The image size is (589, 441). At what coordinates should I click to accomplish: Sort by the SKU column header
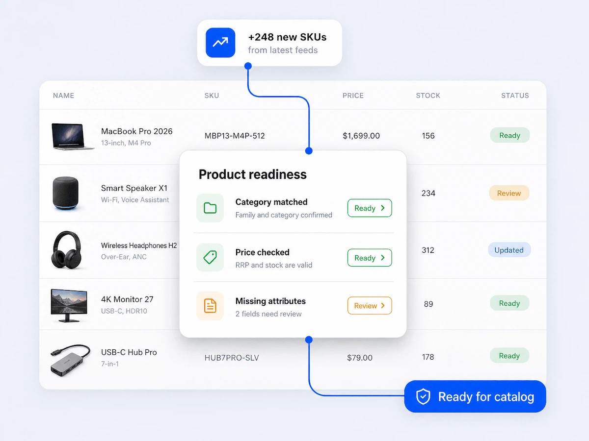coord(212,96)
